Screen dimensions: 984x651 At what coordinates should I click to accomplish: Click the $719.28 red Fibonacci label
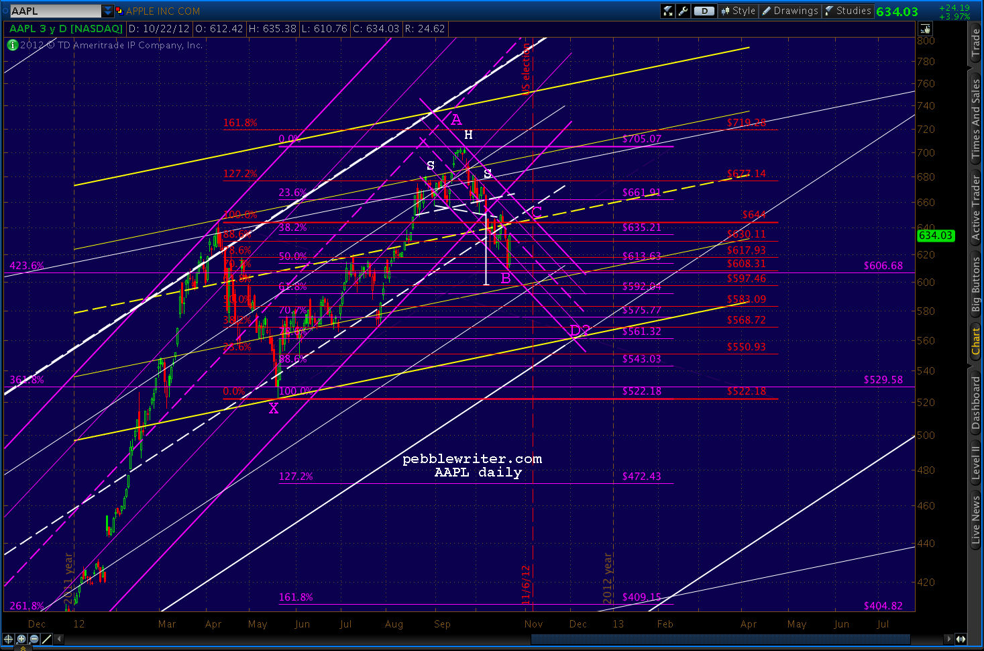(x=747, y=123)
